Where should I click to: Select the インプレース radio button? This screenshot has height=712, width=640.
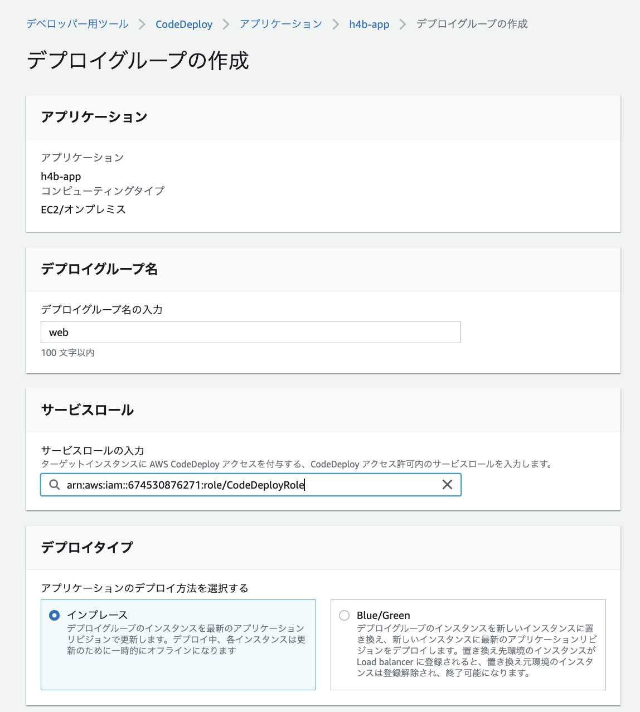54,615
